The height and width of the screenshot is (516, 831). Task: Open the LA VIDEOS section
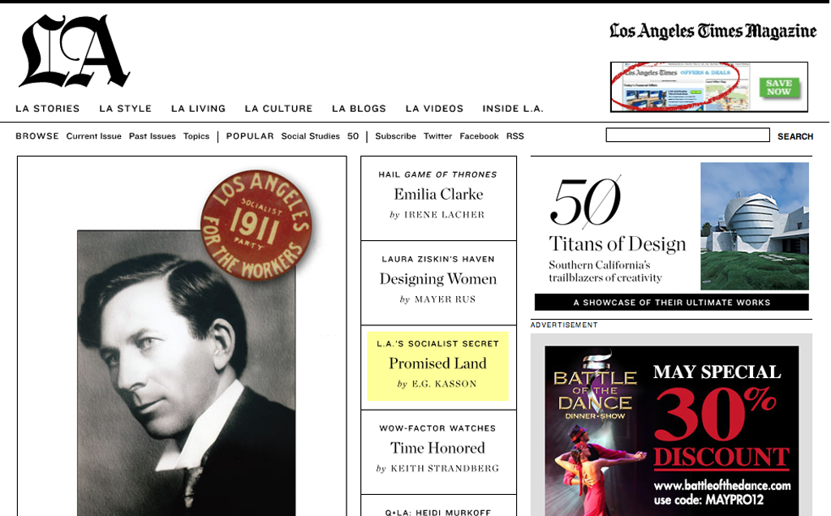pyautogui.click(x=433, y=108)
